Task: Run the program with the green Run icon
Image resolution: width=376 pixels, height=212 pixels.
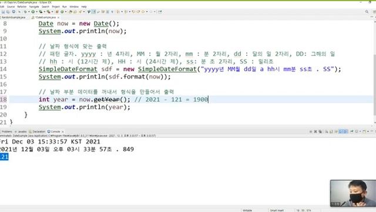Action: click(x=33, y=12)
